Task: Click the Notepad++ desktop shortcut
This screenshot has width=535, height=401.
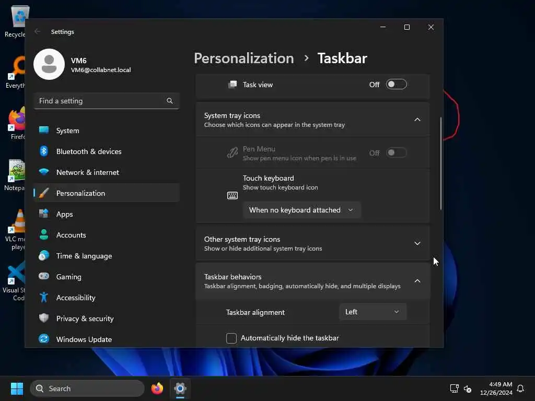Action: (x=15, y=175)
